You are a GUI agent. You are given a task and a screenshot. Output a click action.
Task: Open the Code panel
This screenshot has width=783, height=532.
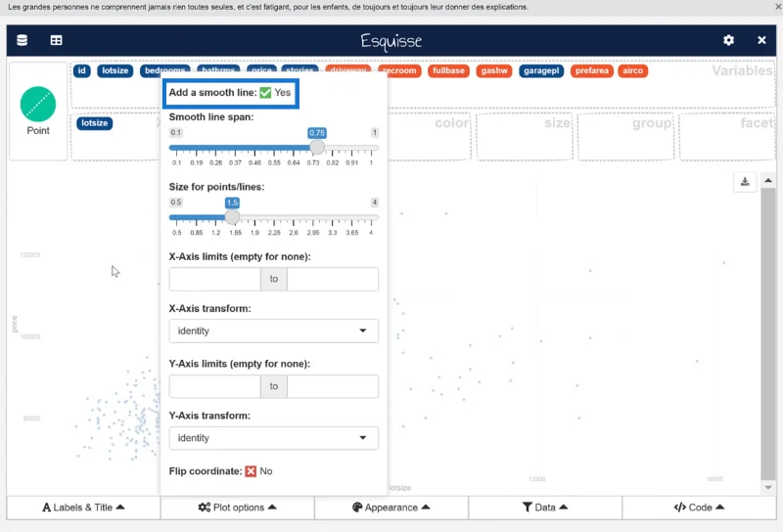pos(699,508)
